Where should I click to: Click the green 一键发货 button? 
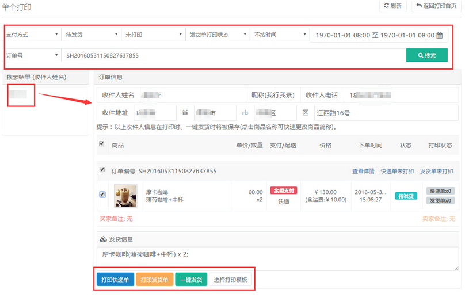pyautogui.click(x=191, y=280)
